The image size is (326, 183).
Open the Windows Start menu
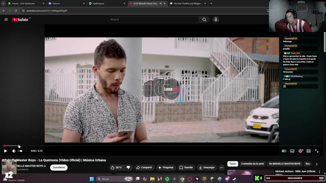[92, 179]
